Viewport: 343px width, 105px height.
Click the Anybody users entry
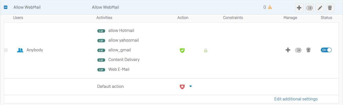35,50
